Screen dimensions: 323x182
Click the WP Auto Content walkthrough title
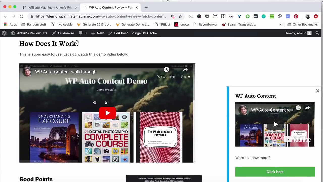[66, 72]
